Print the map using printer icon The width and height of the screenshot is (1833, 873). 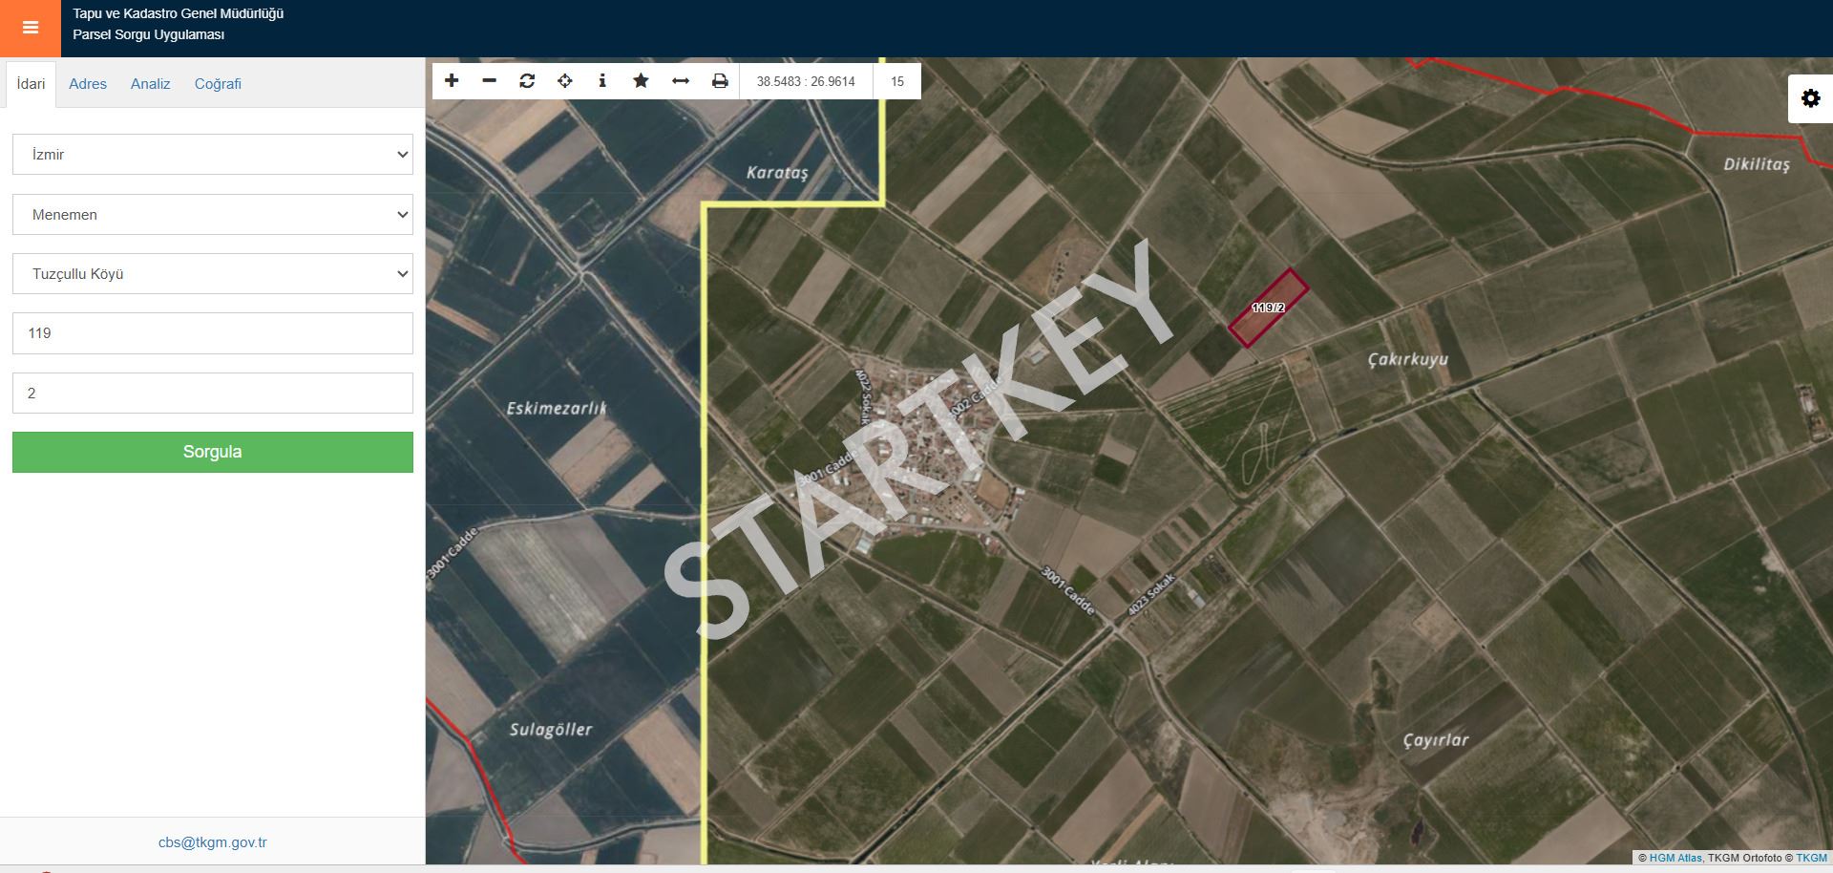720,81
